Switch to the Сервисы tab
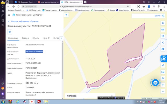 point(25,38)
